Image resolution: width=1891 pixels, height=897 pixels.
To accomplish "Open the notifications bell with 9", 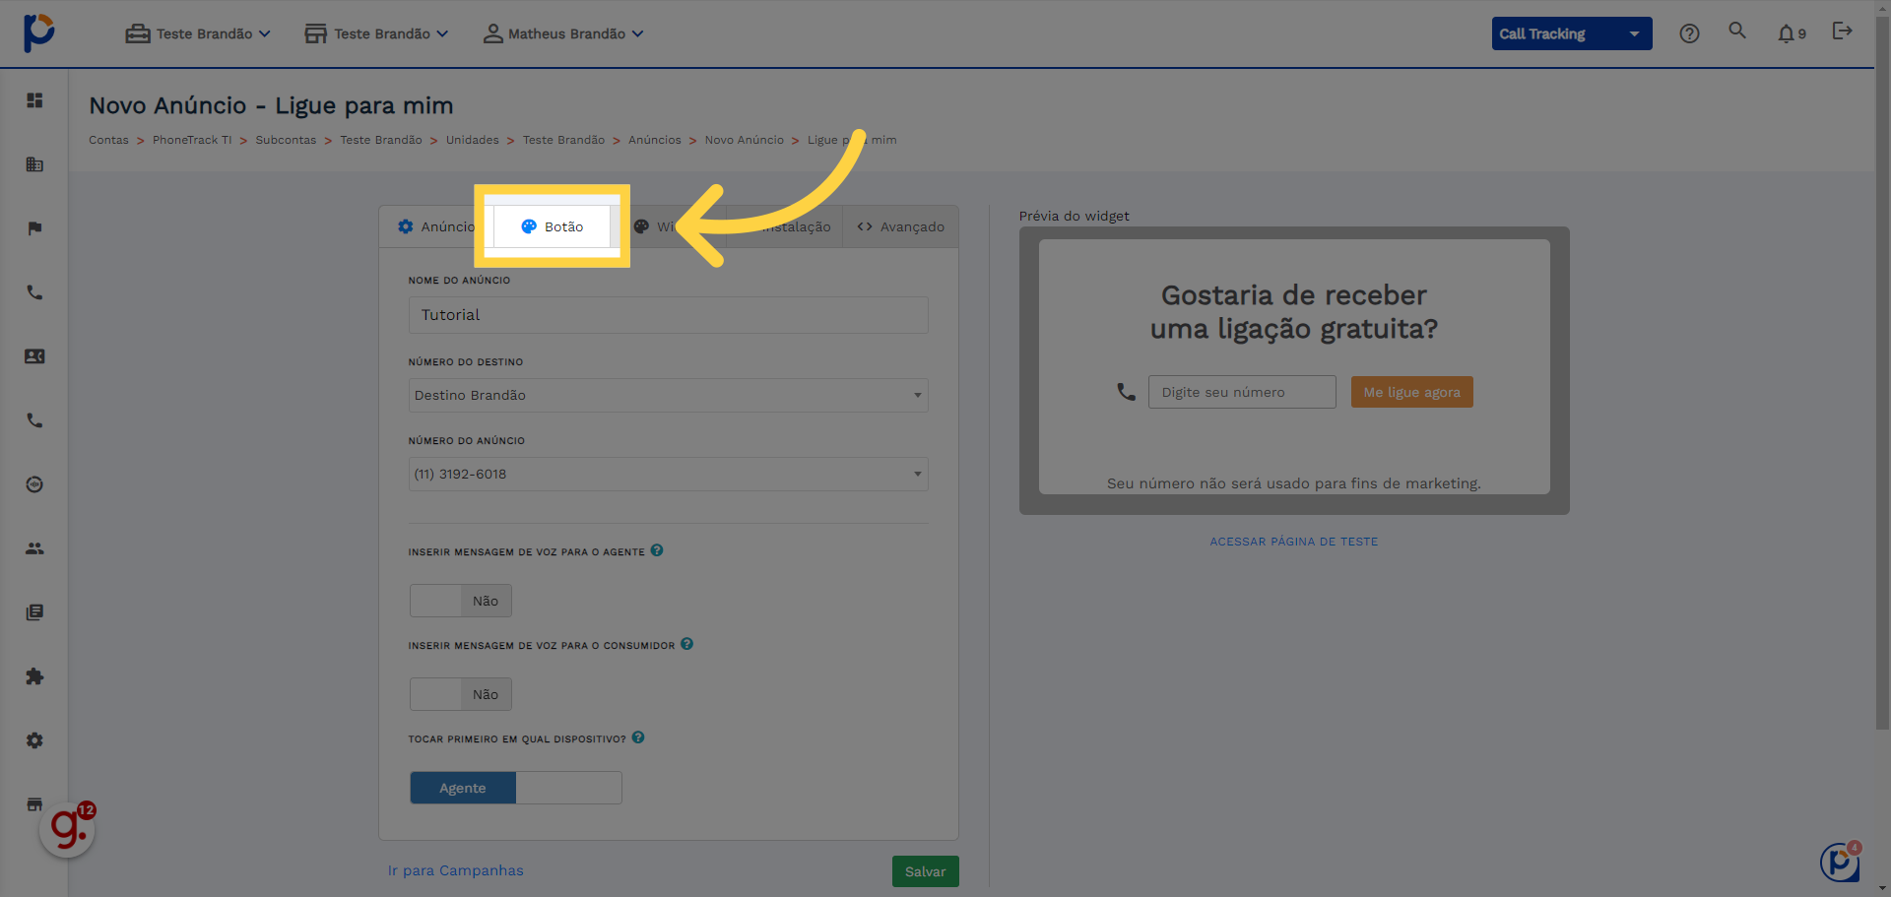I will [x=1792, y=33].
